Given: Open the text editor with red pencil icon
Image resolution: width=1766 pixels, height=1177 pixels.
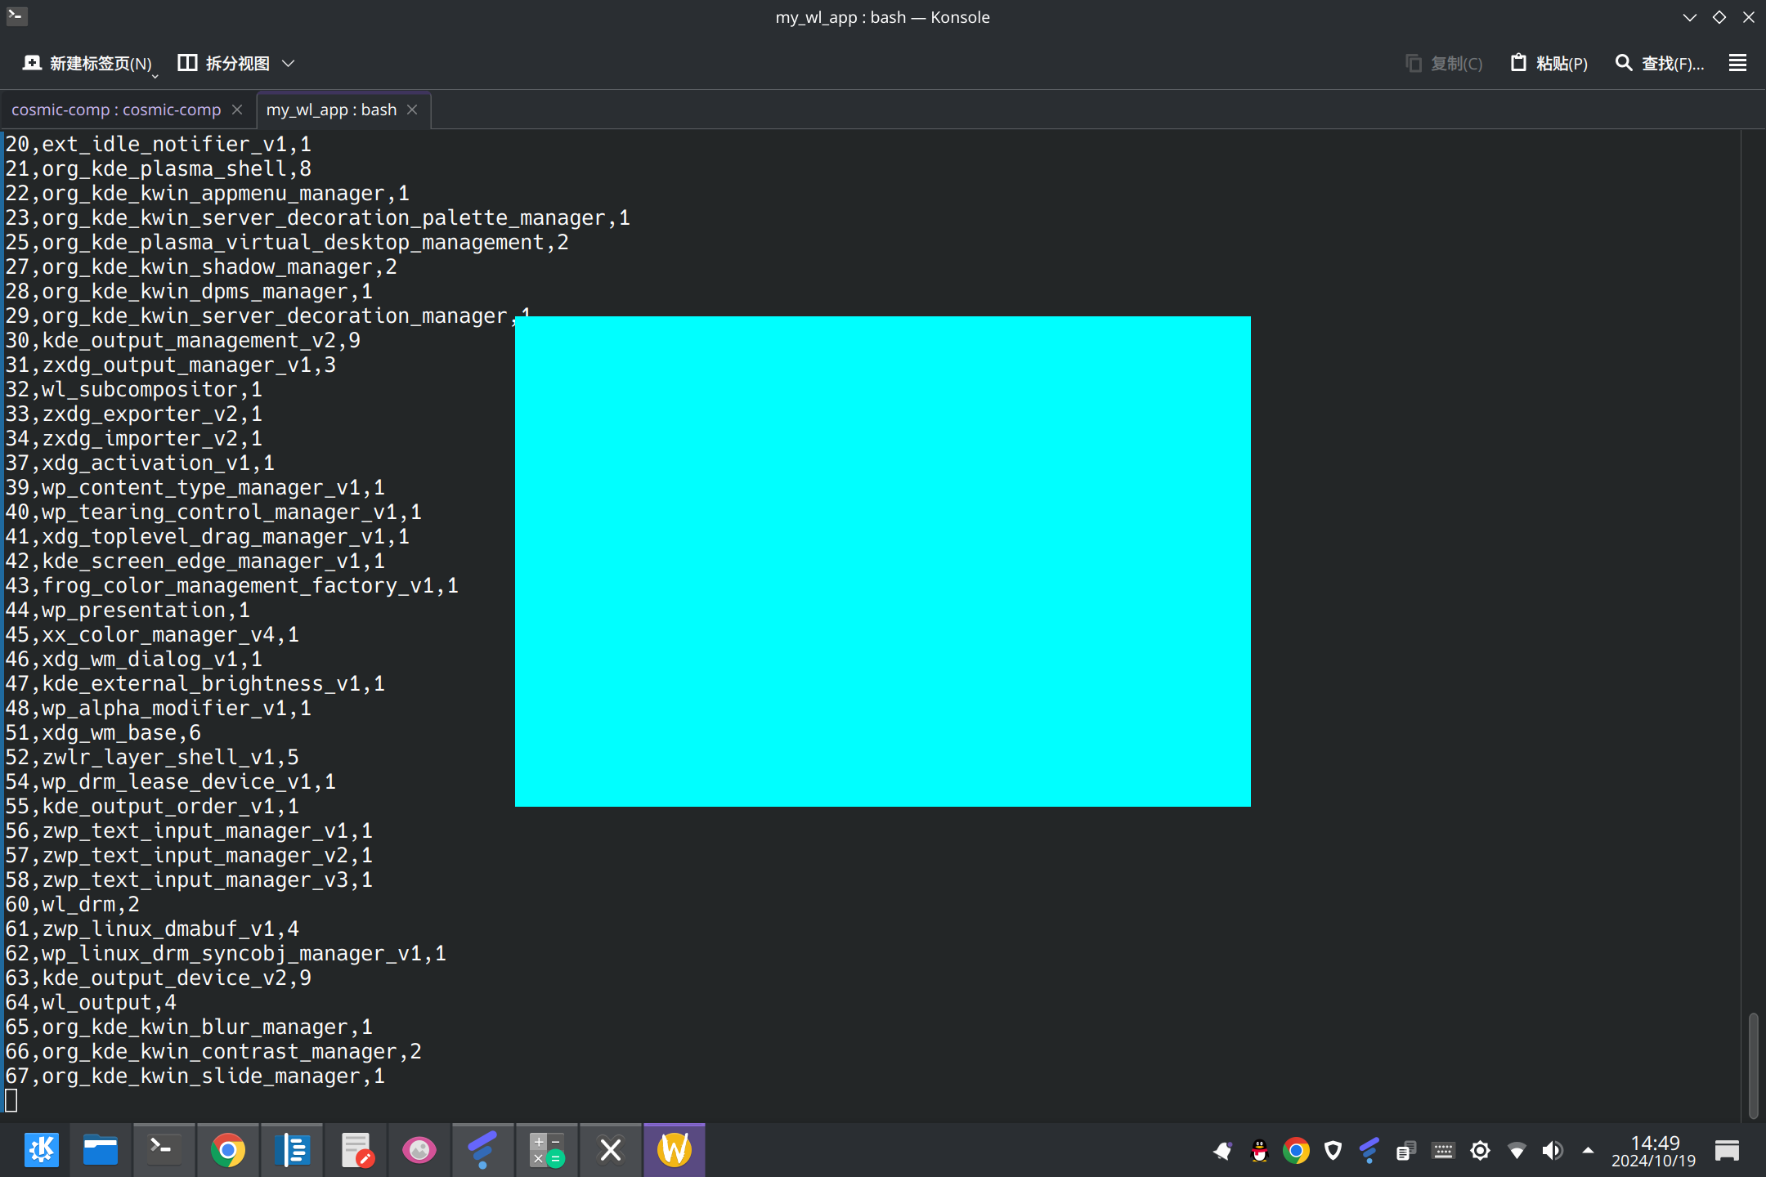Looking at the screenshot, I should (356, 1150).
